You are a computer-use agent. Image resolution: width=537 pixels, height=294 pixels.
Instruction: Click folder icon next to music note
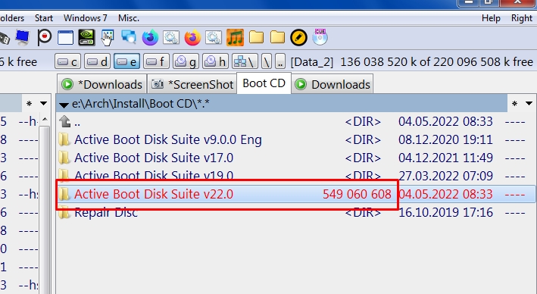coord(256,37)
